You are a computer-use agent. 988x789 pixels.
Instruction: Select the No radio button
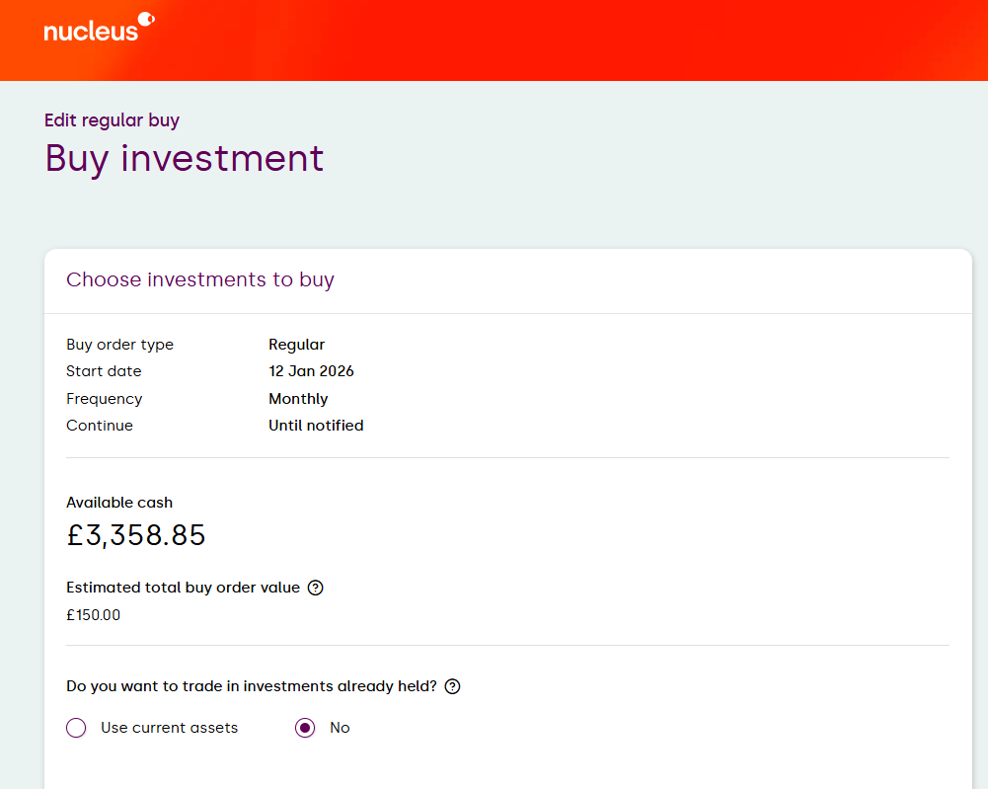pyautogui.click(x=305, y=729)
